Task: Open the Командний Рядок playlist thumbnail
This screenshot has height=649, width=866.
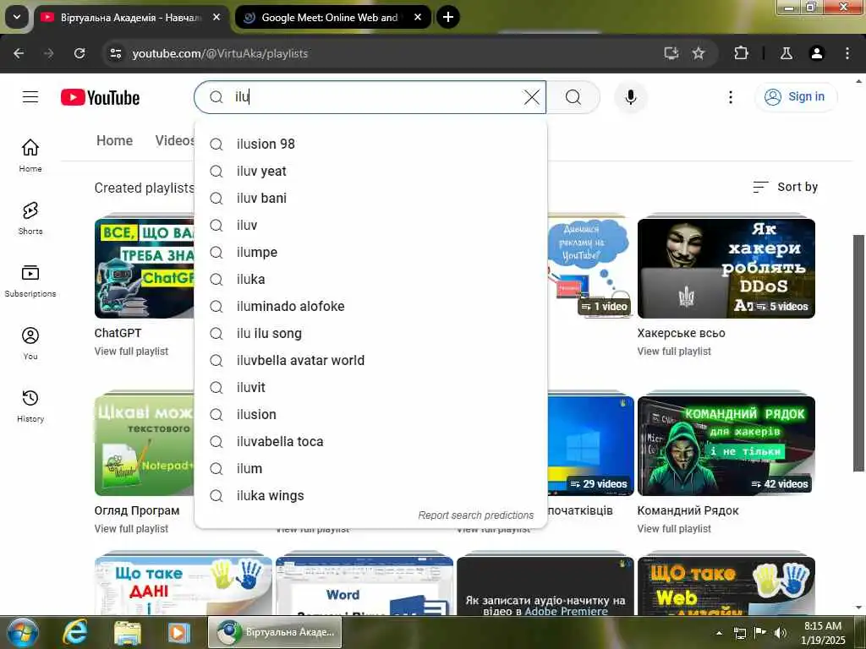Action: click(726, 446)
